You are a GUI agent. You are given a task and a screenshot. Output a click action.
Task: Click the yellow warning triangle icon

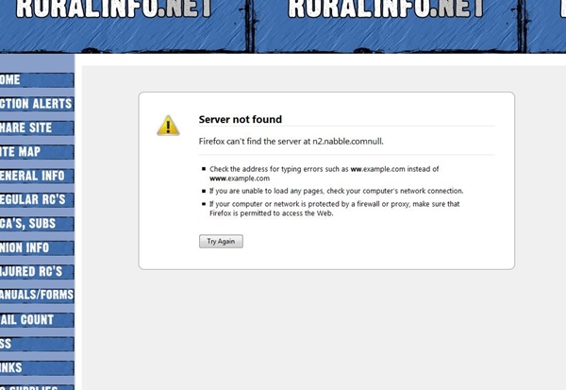168,126
